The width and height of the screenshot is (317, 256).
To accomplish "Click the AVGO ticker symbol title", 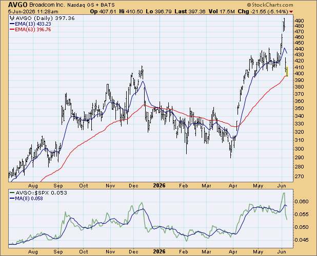I will point(18,5).
